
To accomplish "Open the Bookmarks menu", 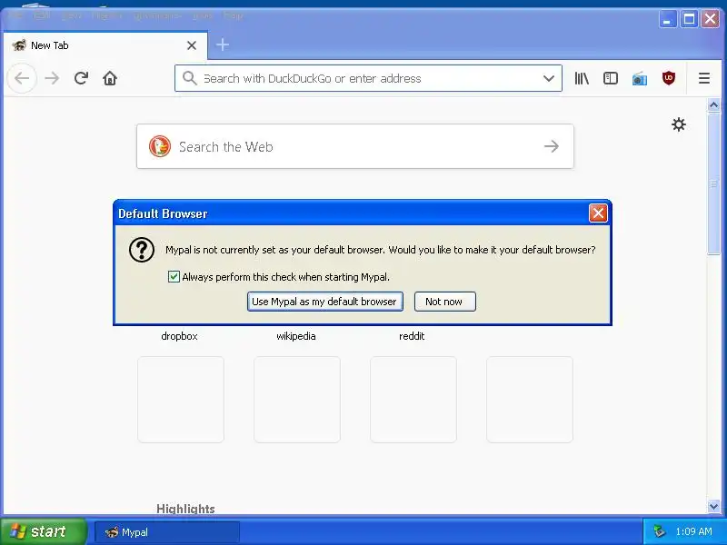I will pos(156,15).
